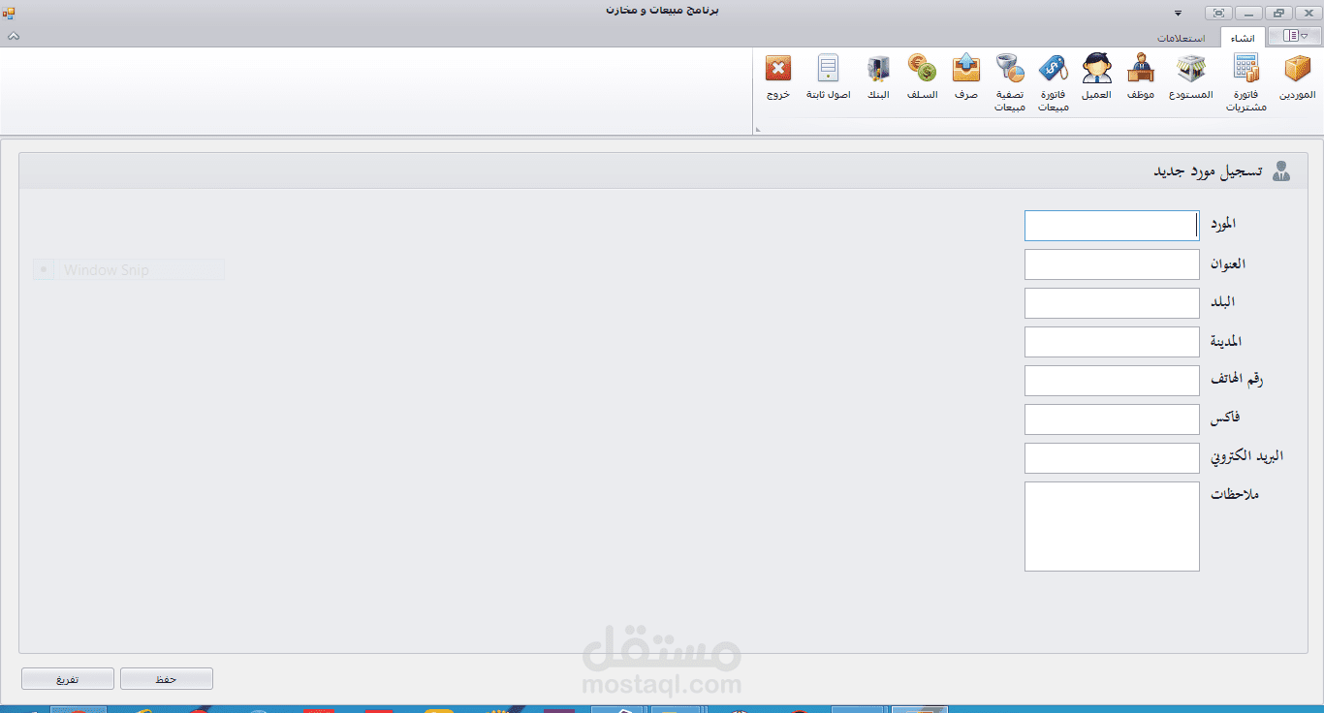Click the المدينة city input field
This screenshot has height=713, width=1324.
1112,342
